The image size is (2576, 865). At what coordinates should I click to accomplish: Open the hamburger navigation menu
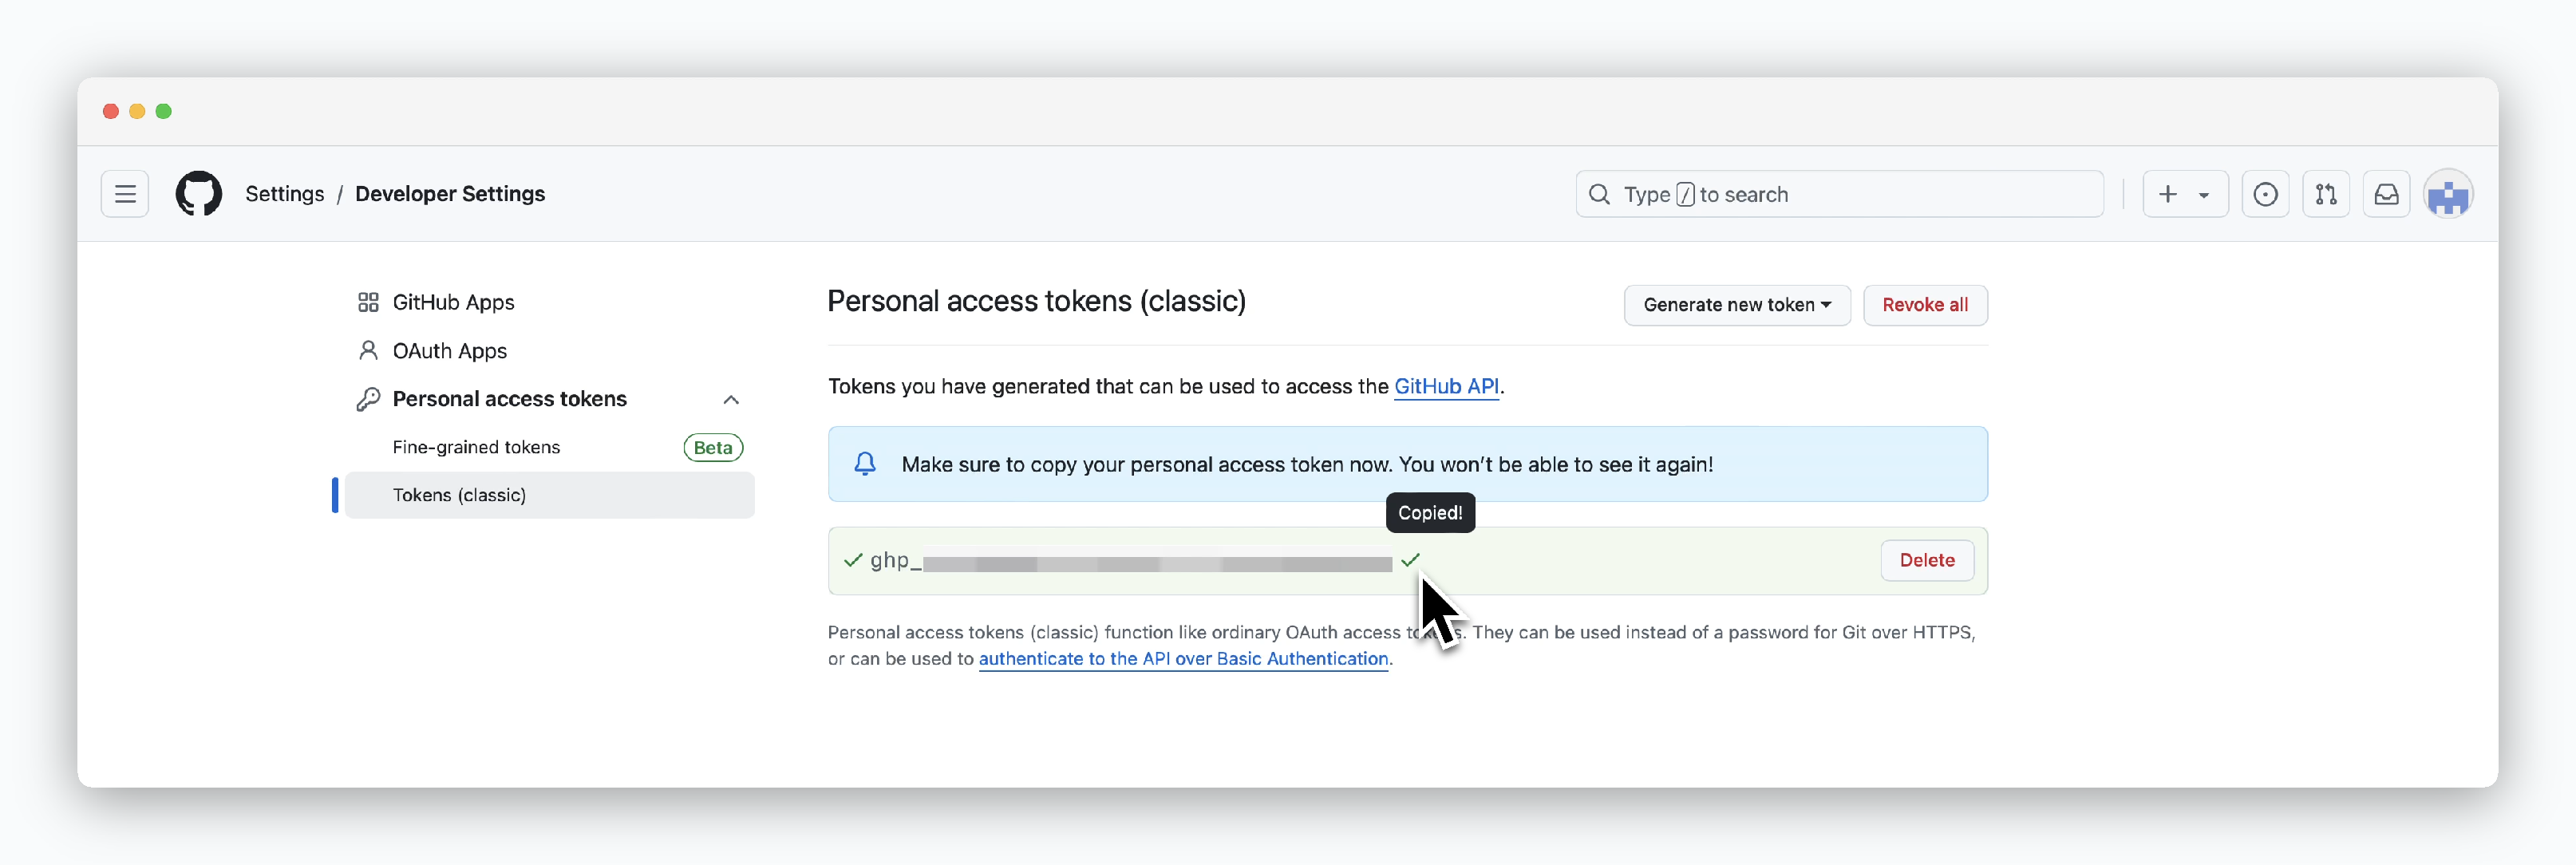point(125,194)
